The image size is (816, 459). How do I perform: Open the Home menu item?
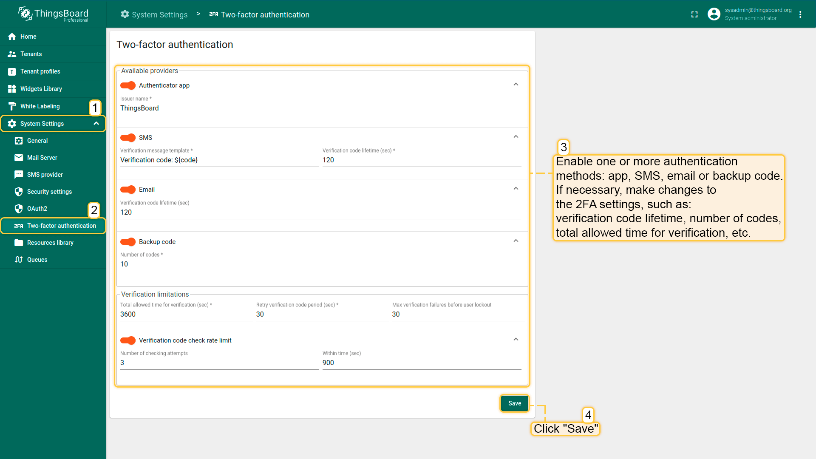[x=53, y=37]
